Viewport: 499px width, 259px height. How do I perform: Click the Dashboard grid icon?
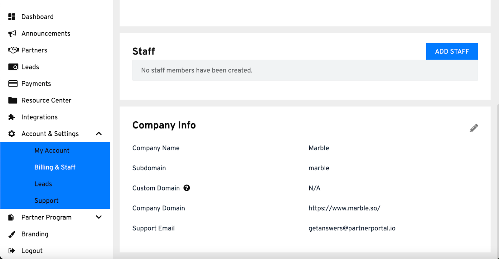tap(12, 17)
